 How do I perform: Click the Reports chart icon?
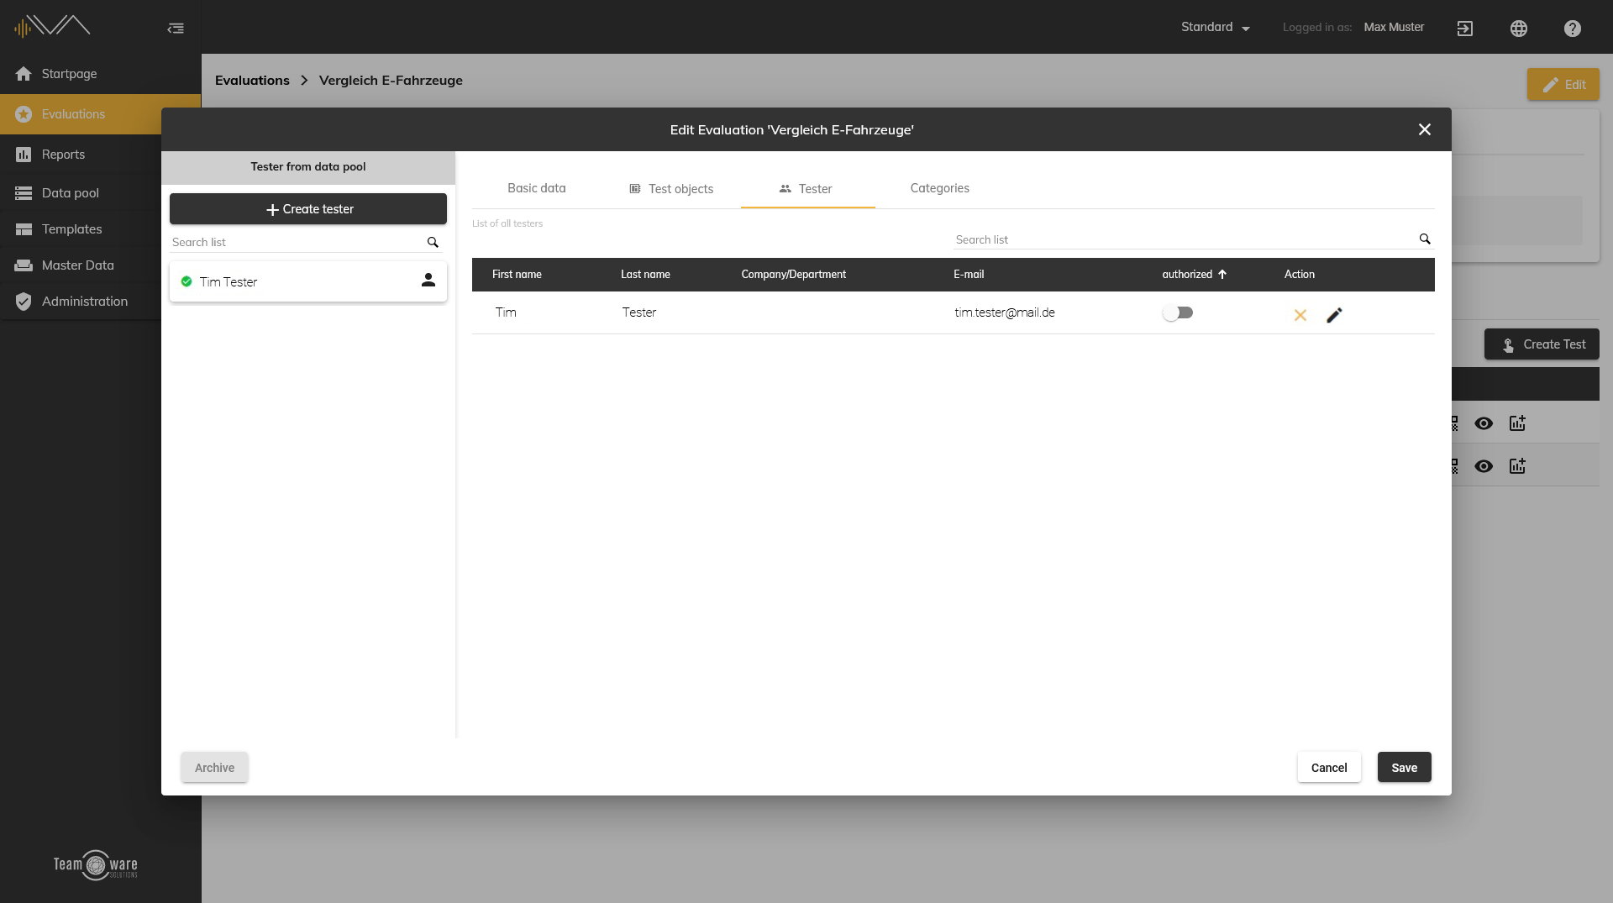point(24,155)
